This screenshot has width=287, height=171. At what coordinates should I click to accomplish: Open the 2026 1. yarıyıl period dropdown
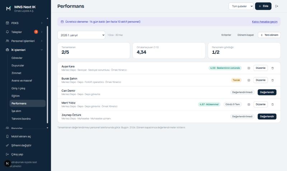pyautogui.click(x=81, y=35)
